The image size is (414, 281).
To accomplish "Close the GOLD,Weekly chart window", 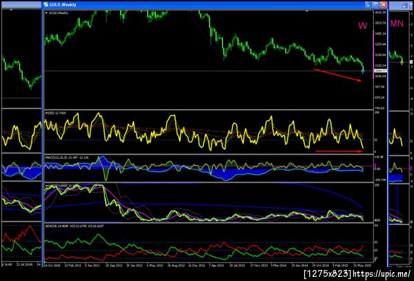I will tap(384, 5).
